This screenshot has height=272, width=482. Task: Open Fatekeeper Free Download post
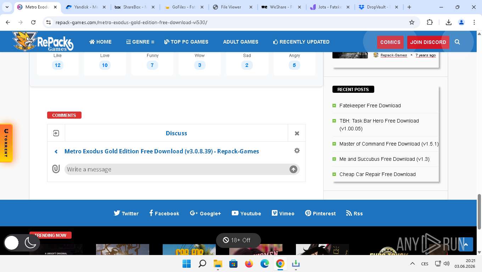(x=370, y=106)
